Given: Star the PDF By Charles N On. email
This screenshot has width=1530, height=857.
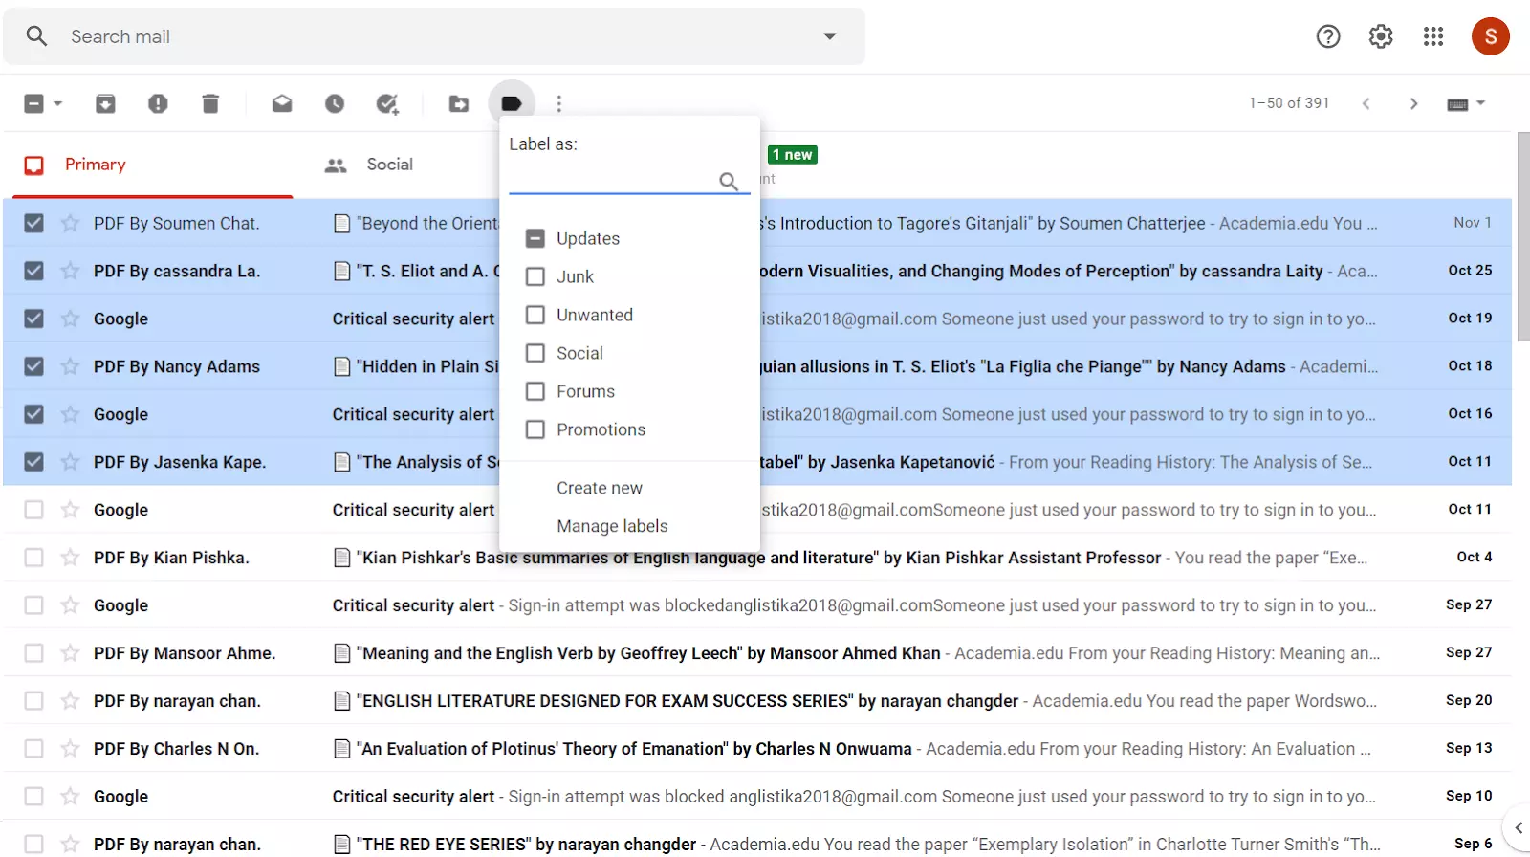Looking at the screenshot, I should [70, 749].
